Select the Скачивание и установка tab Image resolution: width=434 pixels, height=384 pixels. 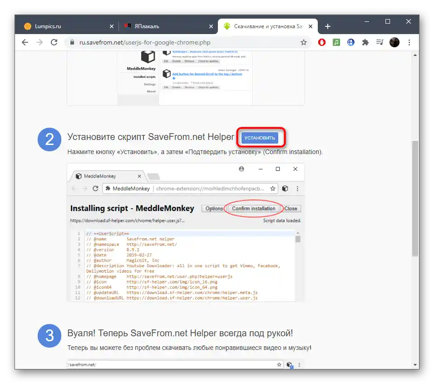point(268,26)
